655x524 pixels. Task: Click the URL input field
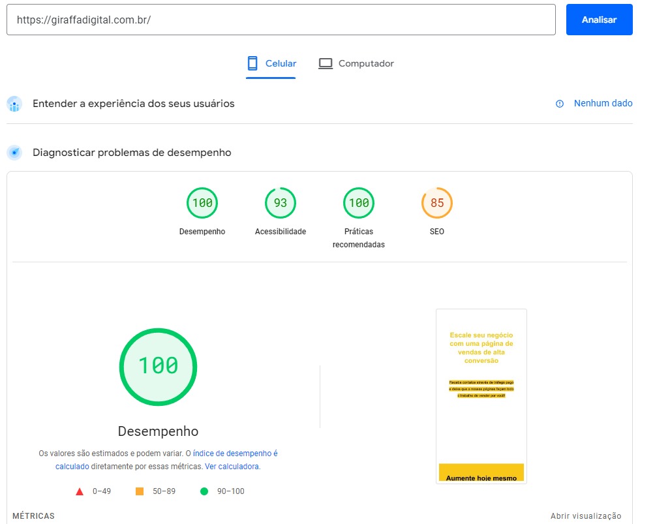click(x=281, y=20)
